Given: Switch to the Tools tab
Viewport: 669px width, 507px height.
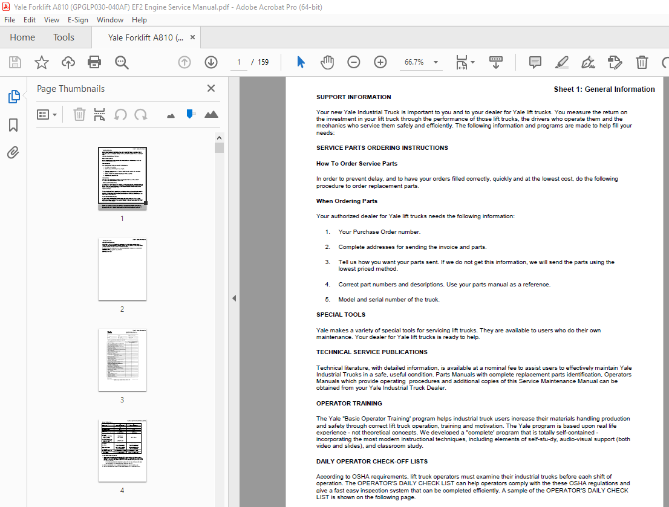Looking at the screenshot, I should (x=64, y=37).
